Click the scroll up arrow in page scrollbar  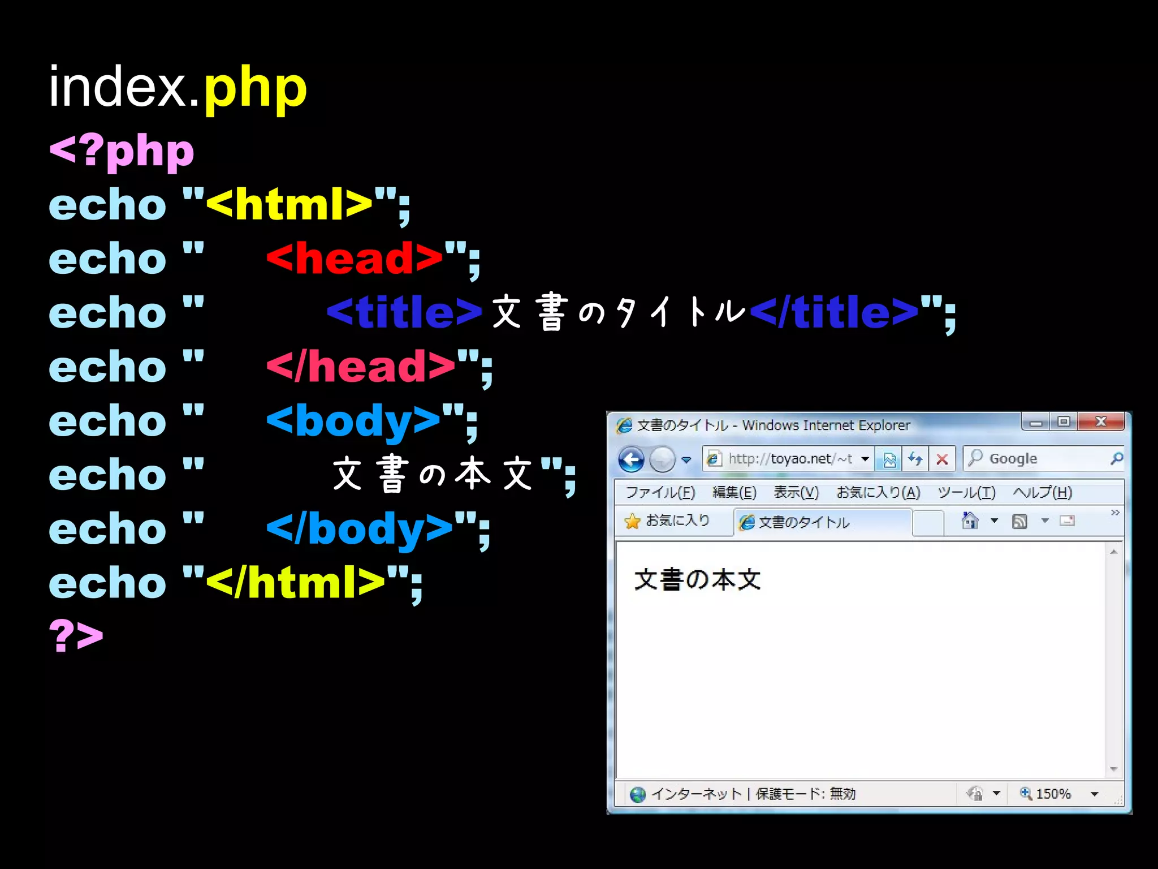pyautogui.click(x=1113, y=552)
